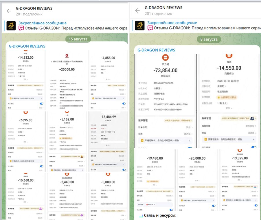Click pinned message speech-bubble icon, 15 августа chat

pos(21,28)
